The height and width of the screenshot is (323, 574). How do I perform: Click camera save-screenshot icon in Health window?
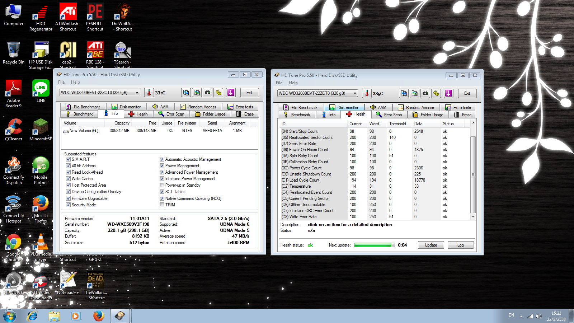(425, 93)
